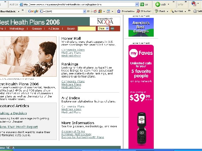Open Google toolbar Settings
Image resolution: width=202 pixels, height=151 pixels.
point(198,11)
